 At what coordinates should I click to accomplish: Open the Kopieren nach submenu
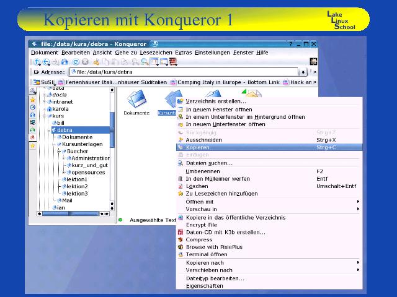(269, 262)
